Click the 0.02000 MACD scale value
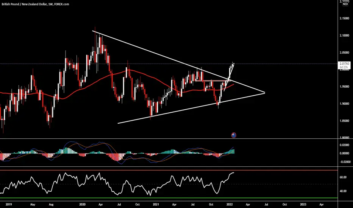 pyautogui.click(x=344, y=145)
